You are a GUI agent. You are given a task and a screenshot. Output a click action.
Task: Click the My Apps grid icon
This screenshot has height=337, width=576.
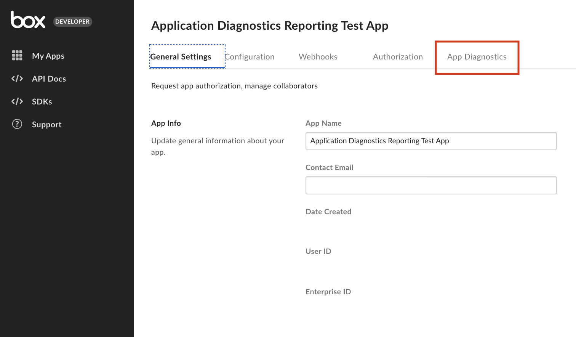(17, 56)
